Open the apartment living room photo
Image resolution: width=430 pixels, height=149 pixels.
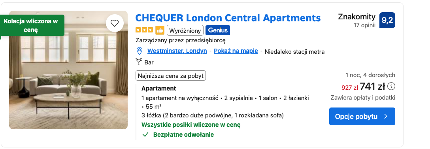[68, 70]
